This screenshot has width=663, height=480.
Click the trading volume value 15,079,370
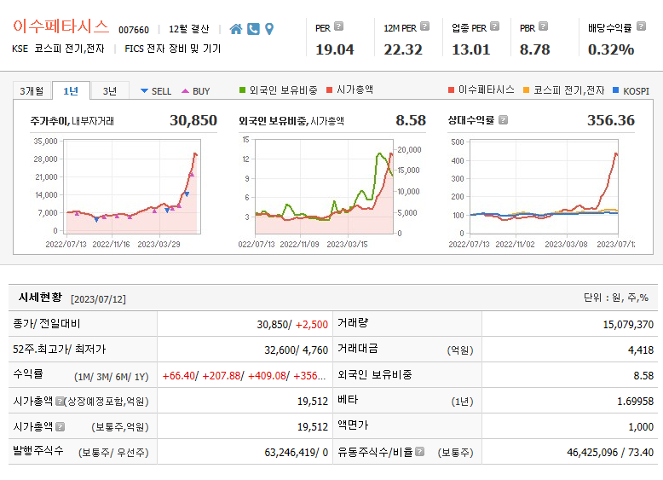click(628, 324)
